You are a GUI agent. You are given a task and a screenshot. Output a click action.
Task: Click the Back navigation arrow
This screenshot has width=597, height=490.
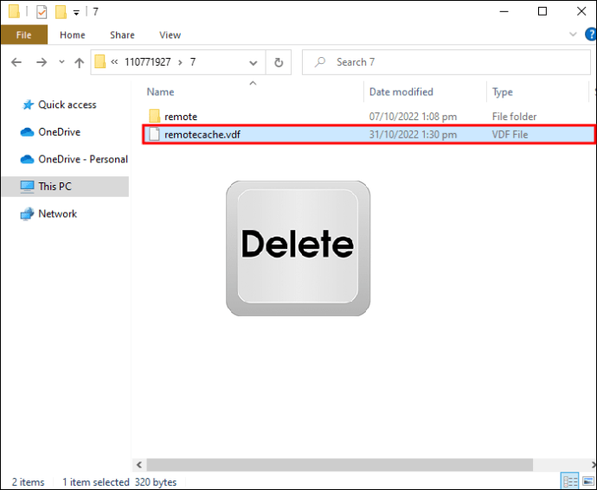click(16, 62)
